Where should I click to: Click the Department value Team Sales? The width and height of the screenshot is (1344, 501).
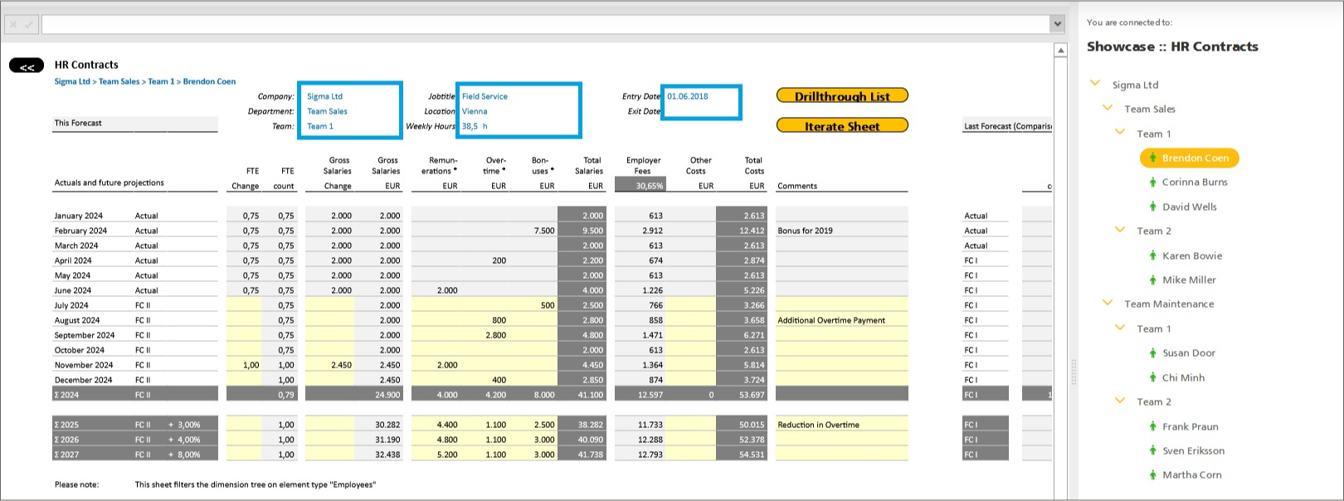(x=327, y=111)
